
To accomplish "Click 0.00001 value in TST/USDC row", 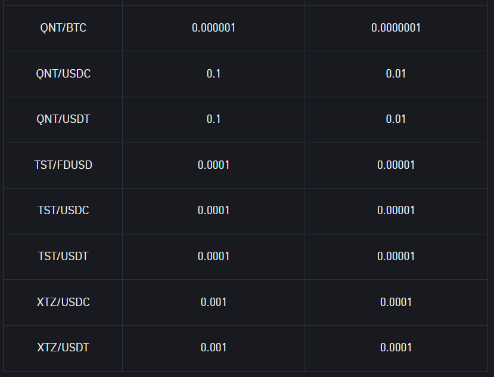I will (396, 211).
